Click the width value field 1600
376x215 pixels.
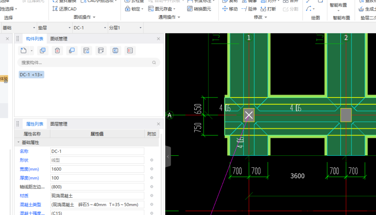point(97,169)
